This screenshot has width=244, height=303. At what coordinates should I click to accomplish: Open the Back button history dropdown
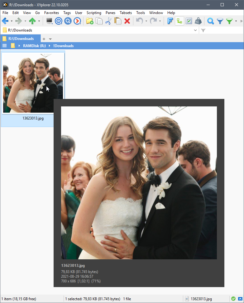(x=12, y=21)
